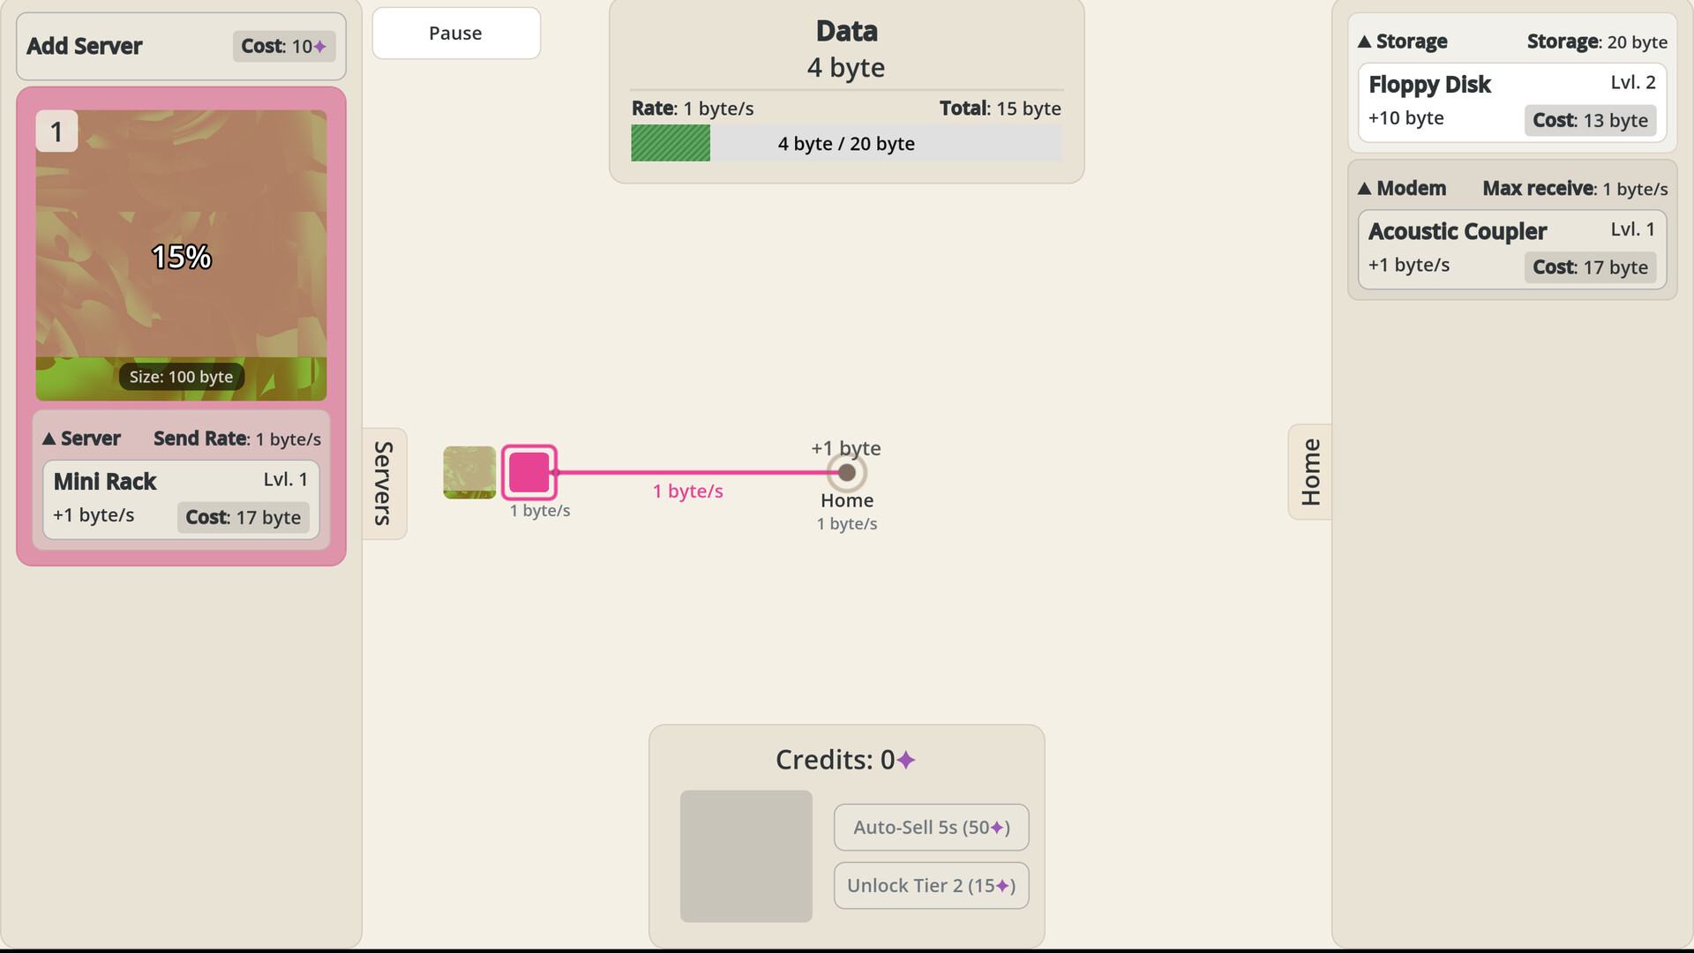Upgrade the Floppy Disk storage
The height and width of the screenshot is (953, 1694).
coord(1512,102)
